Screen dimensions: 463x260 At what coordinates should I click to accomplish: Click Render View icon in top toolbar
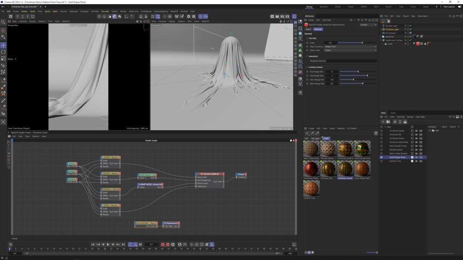coord(272,17)
